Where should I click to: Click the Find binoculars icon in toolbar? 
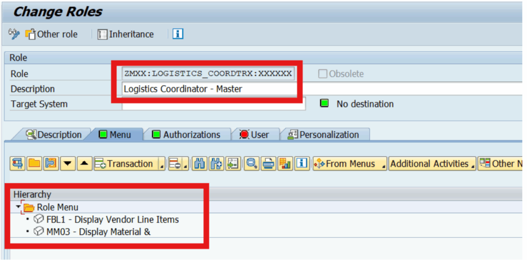[x=199, y=164]
